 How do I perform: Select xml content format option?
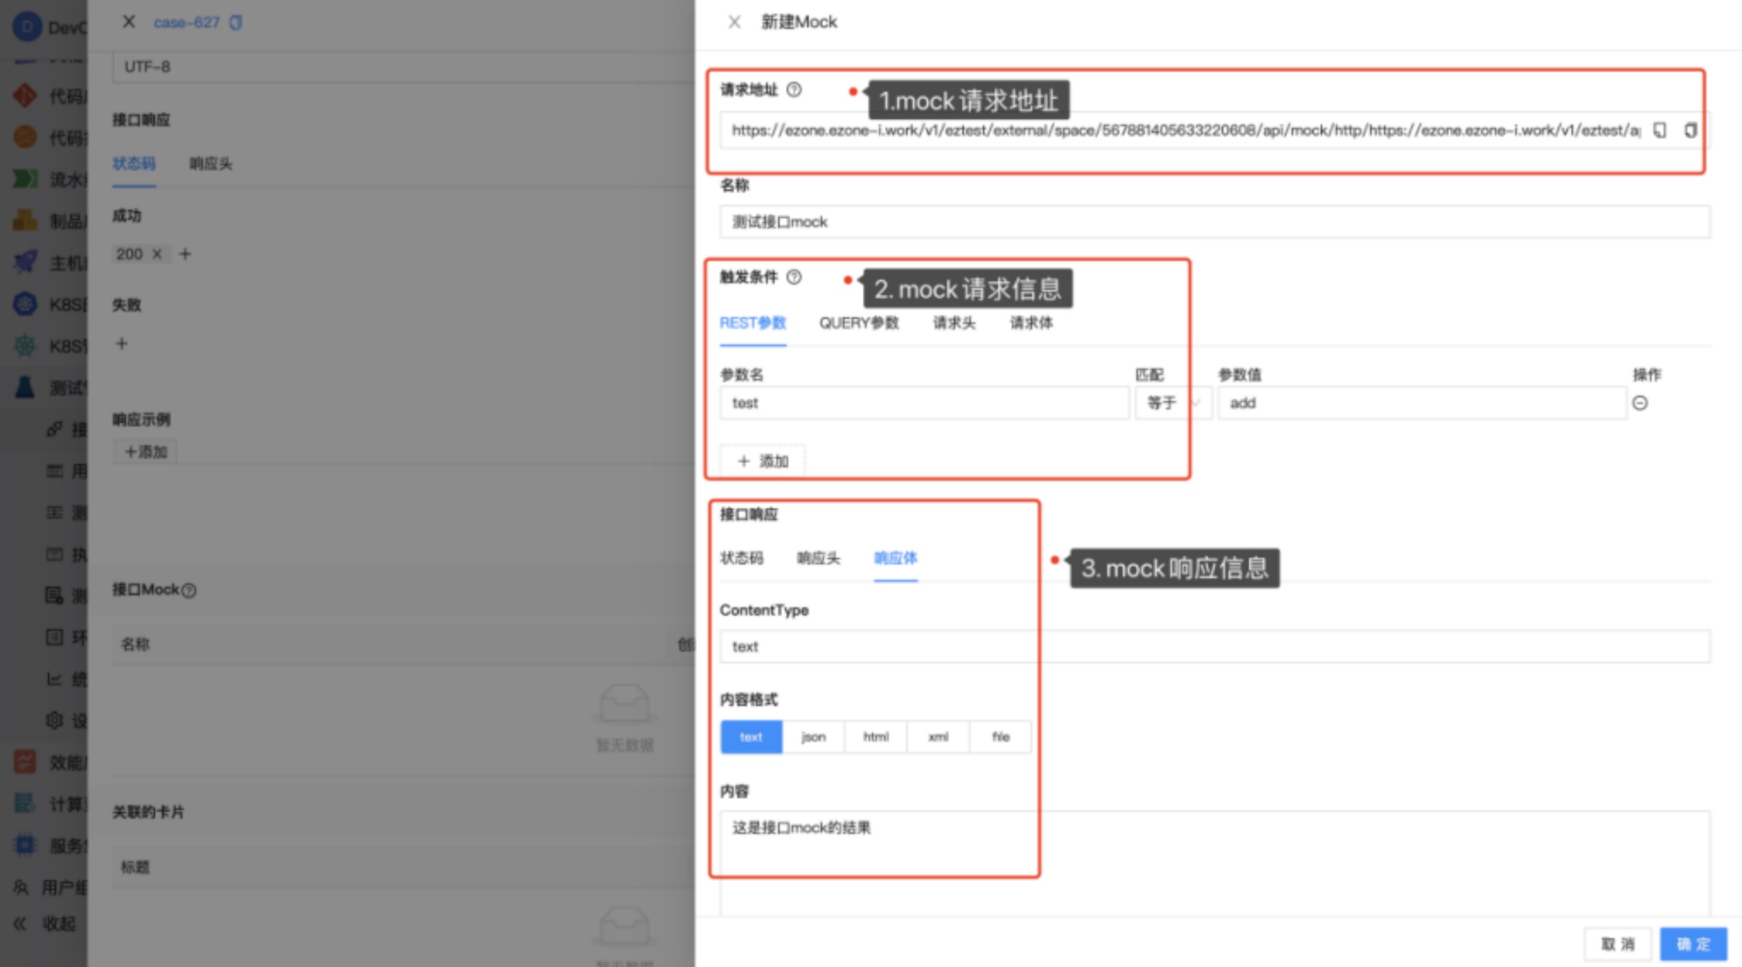[x=938, y=737]
